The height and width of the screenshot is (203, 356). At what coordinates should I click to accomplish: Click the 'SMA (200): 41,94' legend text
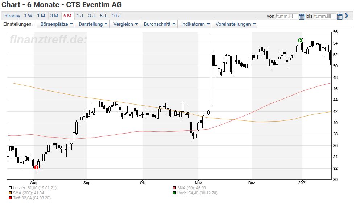[x=28, y=193]
